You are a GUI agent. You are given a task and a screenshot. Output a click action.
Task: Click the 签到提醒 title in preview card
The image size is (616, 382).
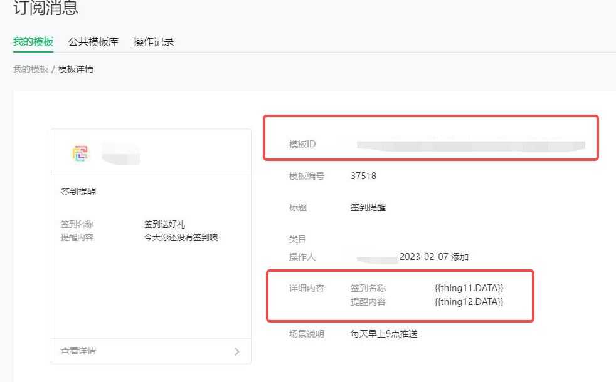78,192
